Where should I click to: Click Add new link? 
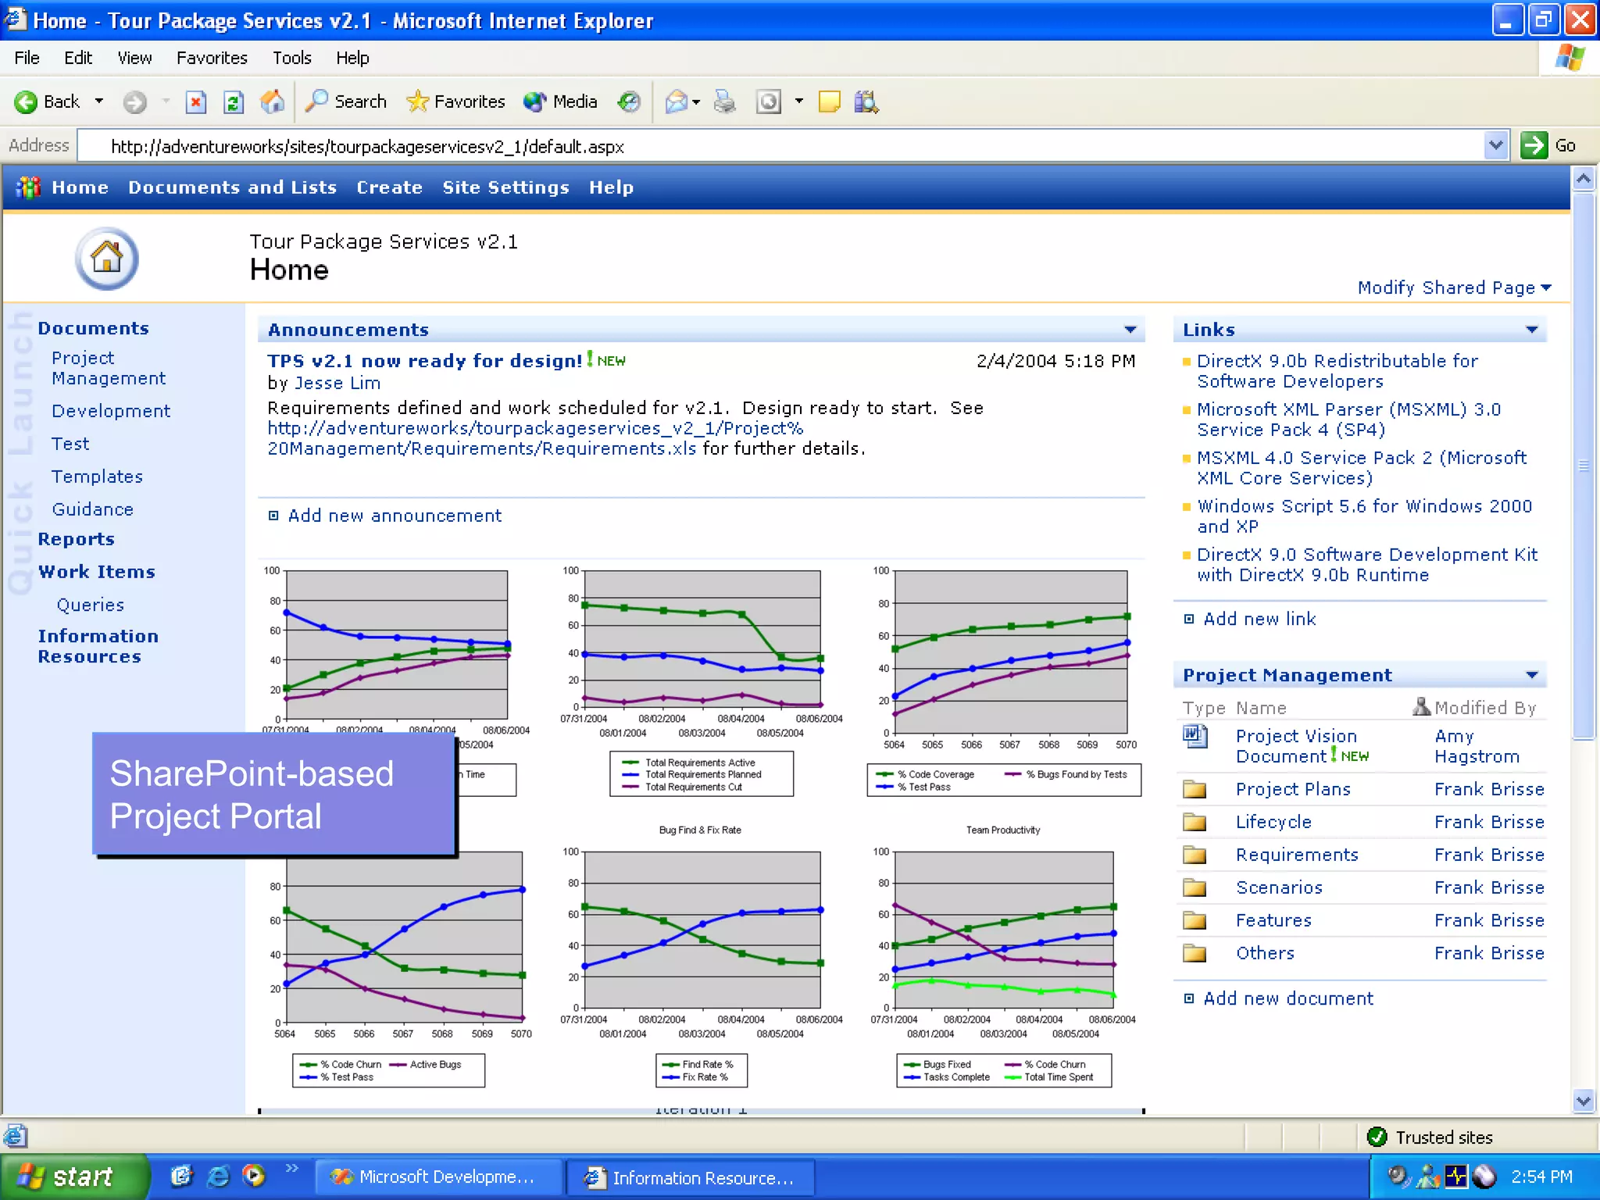click(1259, 619)
